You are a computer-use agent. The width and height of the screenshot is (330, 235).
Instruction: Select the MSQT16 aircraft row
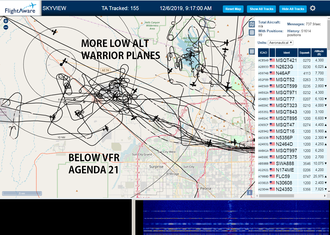(x=292, y=131)
